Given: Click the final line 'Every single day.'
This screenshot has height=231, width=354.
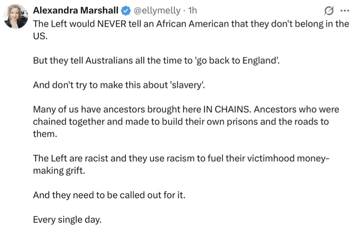Looking at the screenshot, I should coord(67,220).
